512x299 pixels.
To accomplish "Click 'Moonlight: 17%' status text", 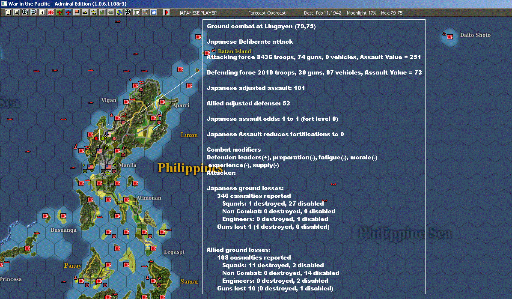I will pos(361,13).
